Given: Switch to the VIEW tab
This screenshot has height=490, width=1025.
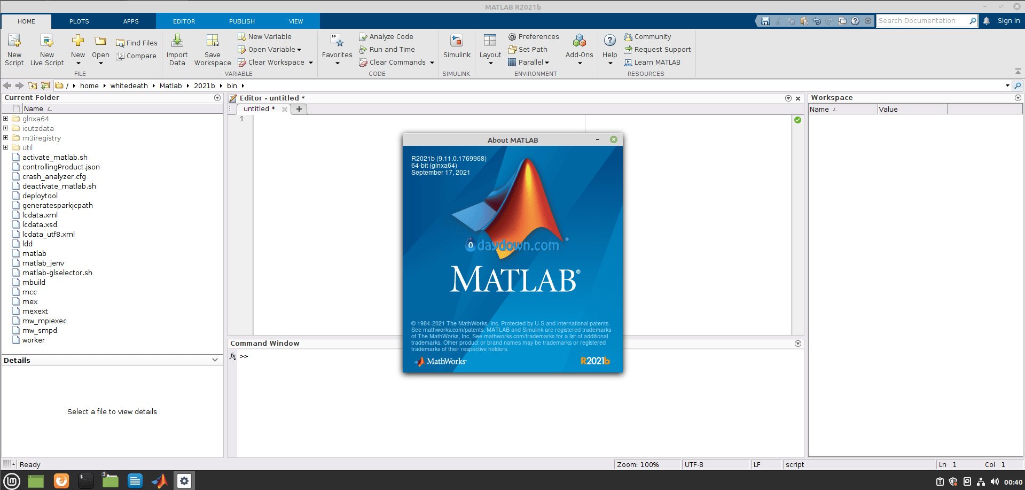Looking at the screenshot, I should tap(296, 21).
